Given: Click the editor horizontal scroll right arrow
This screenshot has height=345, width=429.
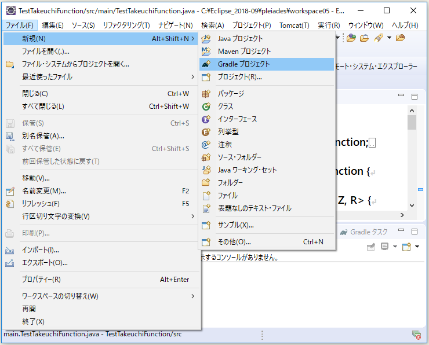Looking at the screenshot, I should click(402, 215).
